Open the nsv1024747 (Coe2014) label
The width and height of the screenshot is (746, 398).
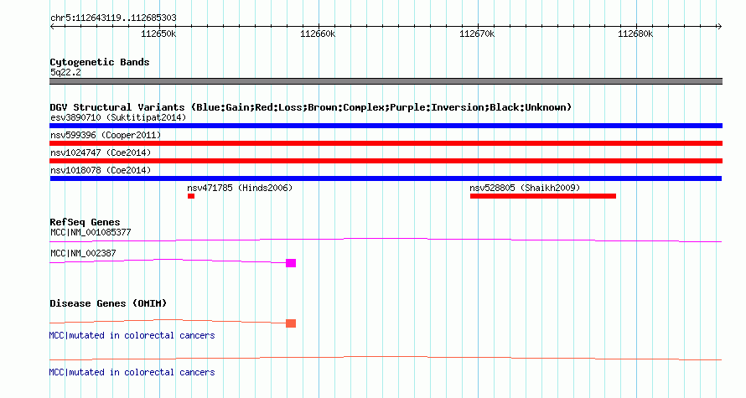tap(101, 152)
